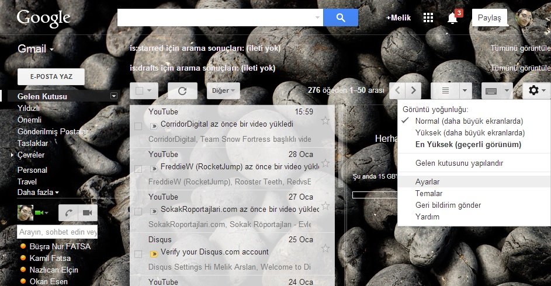Star the CorridorDigital YouTube message
The image size is (551, 286).
pyautogui.click(x=325, y=121)
